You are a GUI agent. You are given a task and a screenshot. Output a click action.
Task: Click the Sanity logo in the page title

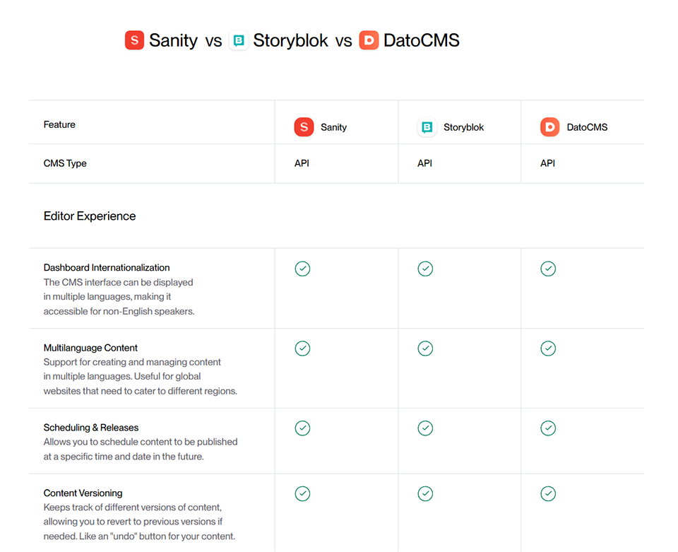134,40
